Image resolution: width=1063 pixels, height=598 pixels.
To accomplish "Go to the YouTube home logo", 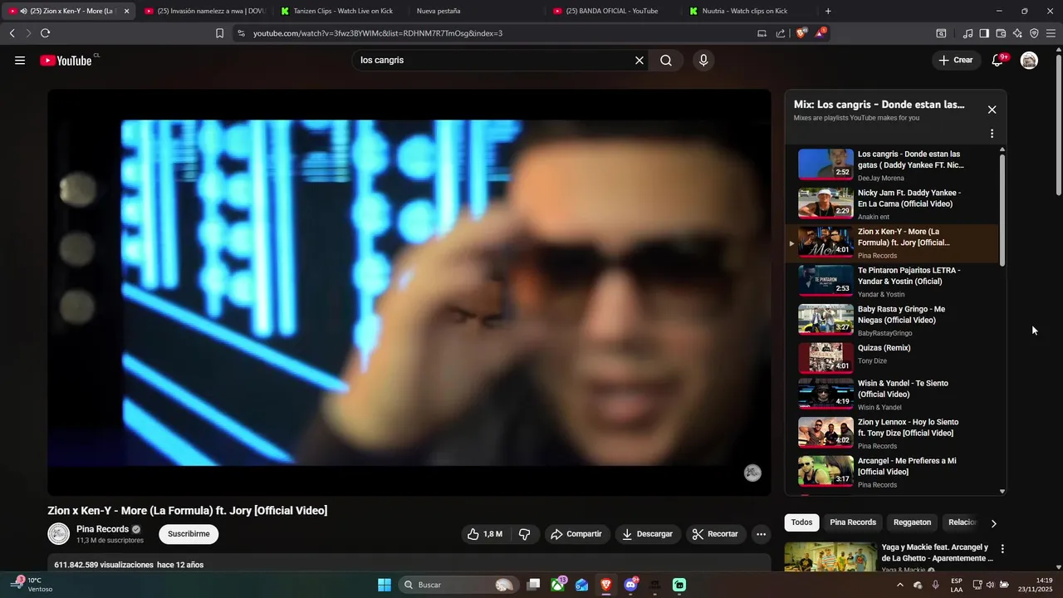I will pos(66,60).
